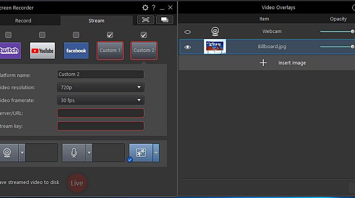Viewport: 355px width, 198px height.
Task: Uncheck the Custom 2 checkbox
Action: pyautogui.click(x=144, y=35)
